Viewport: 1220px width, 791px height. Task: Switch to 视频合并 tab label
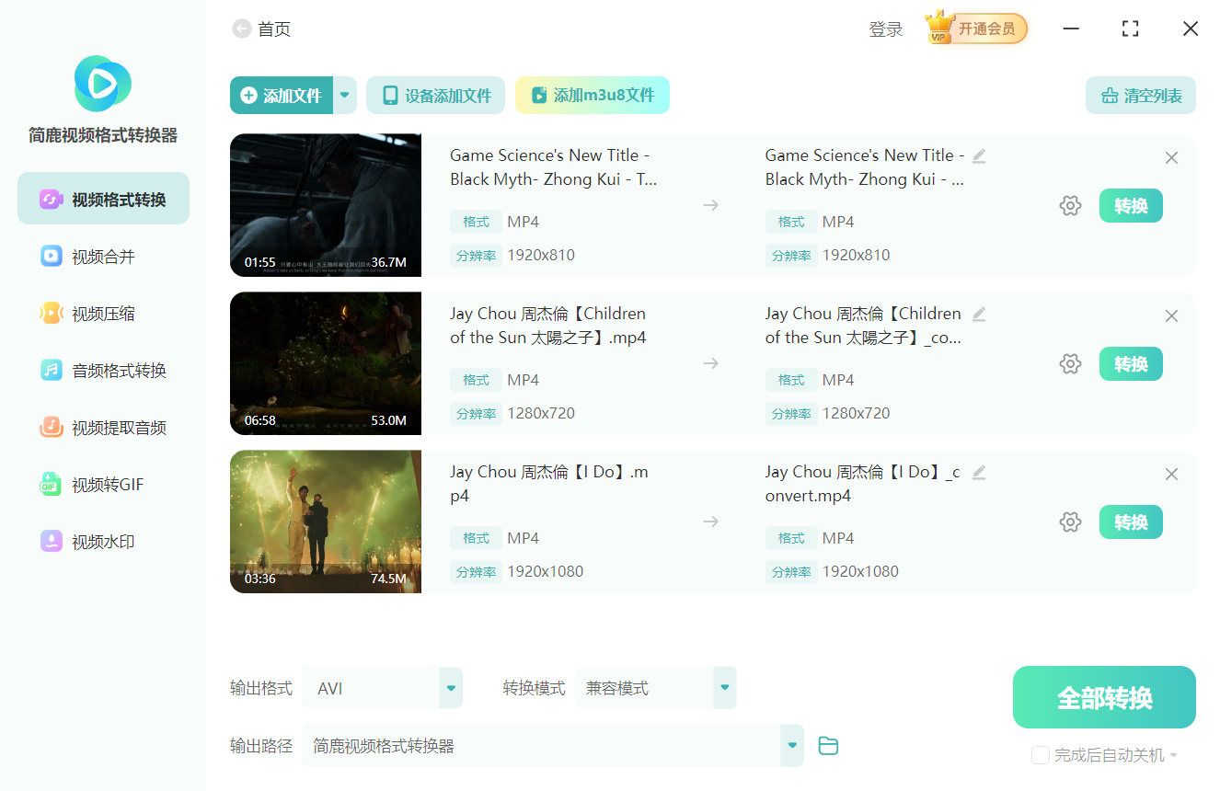104,257
